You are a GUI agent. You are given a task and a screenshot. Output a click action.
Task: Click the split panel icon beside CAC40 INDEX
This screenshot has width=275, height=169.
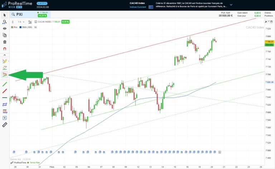pos(35,22)
